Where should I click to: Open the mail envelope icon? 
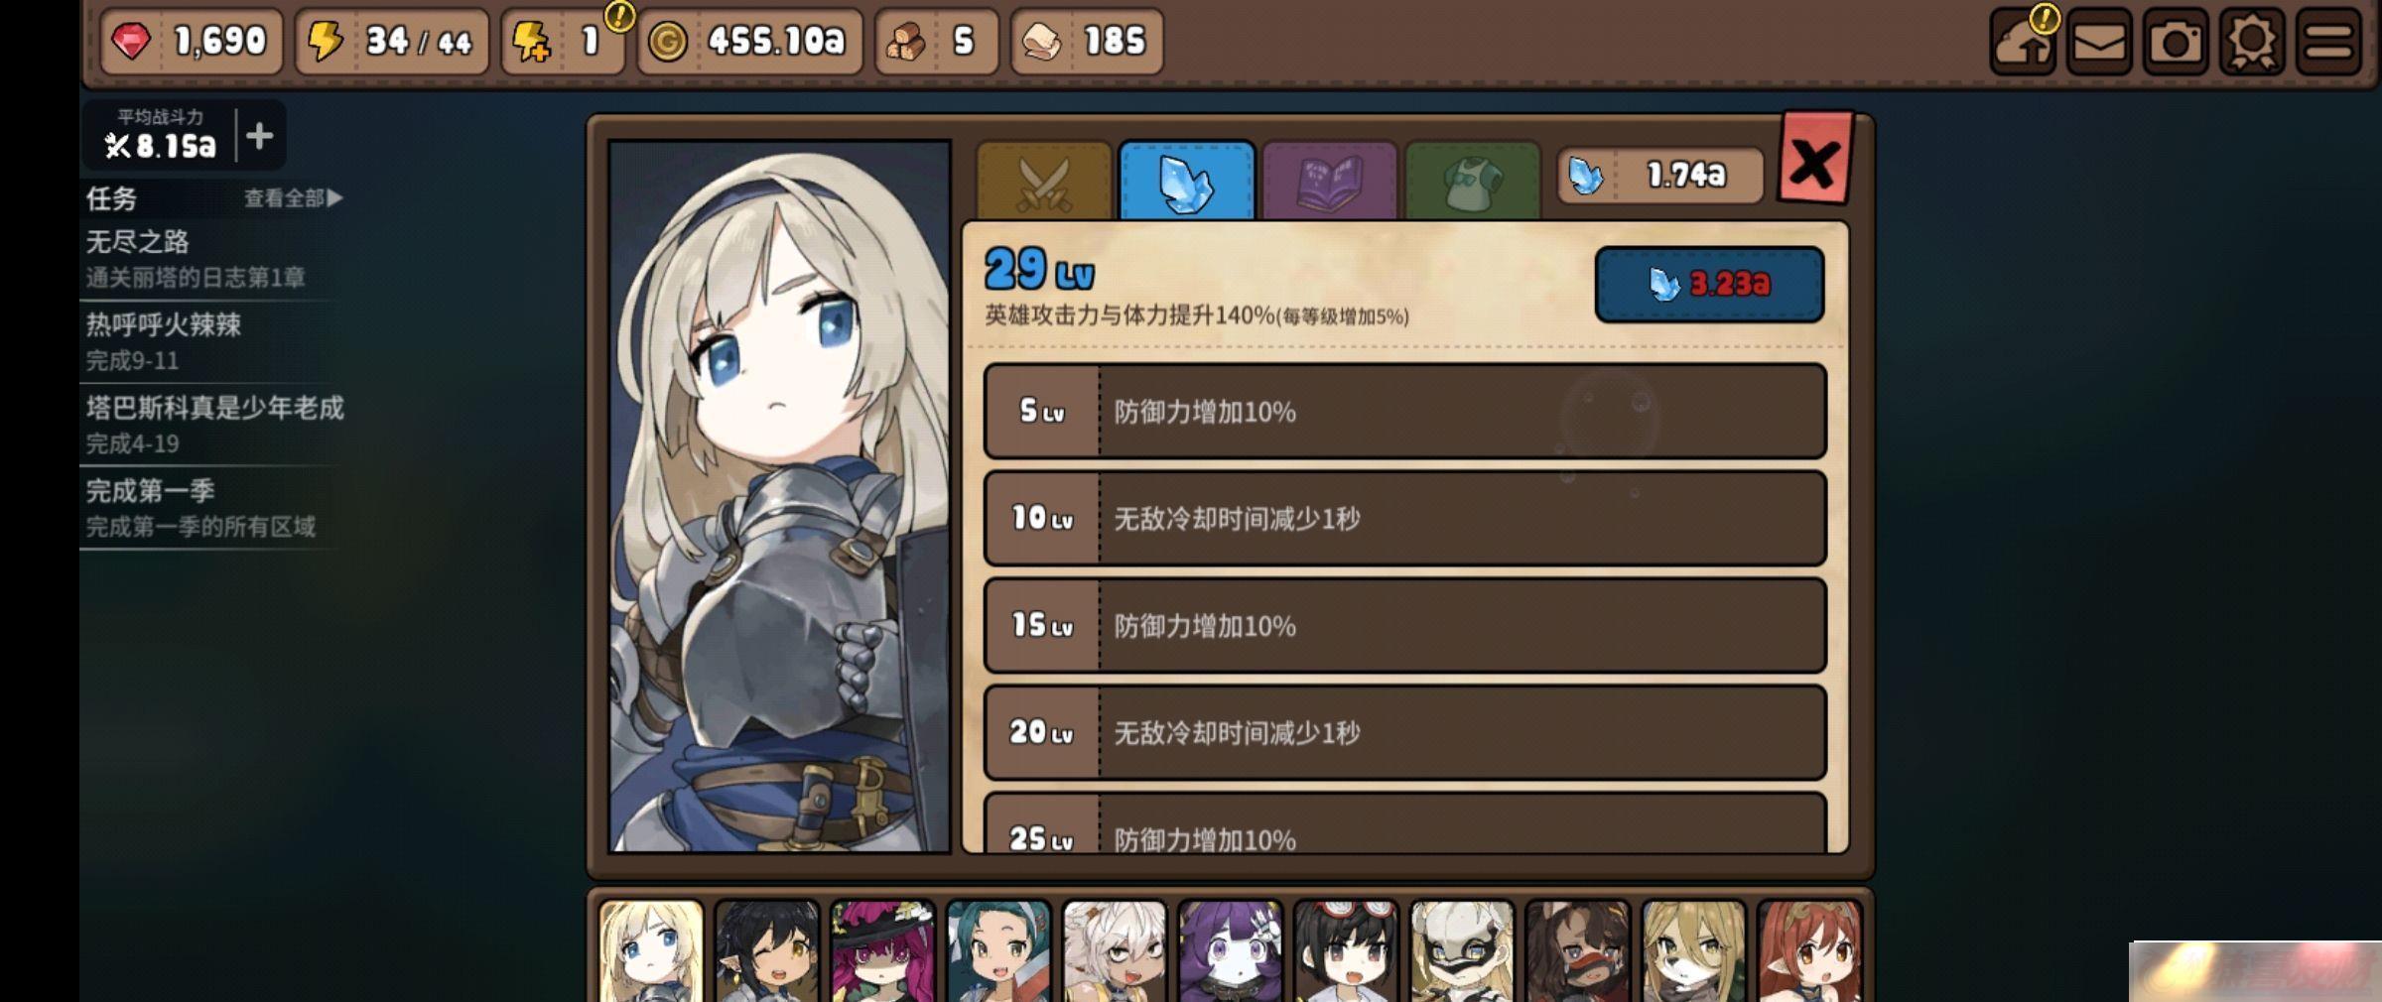2099,42
